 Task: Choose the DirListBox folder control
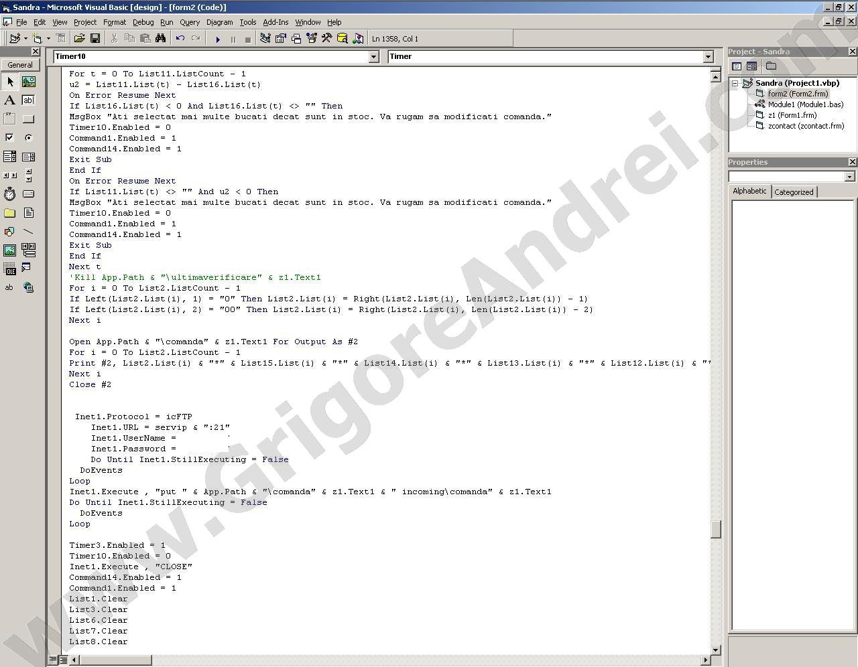(9, 213)
